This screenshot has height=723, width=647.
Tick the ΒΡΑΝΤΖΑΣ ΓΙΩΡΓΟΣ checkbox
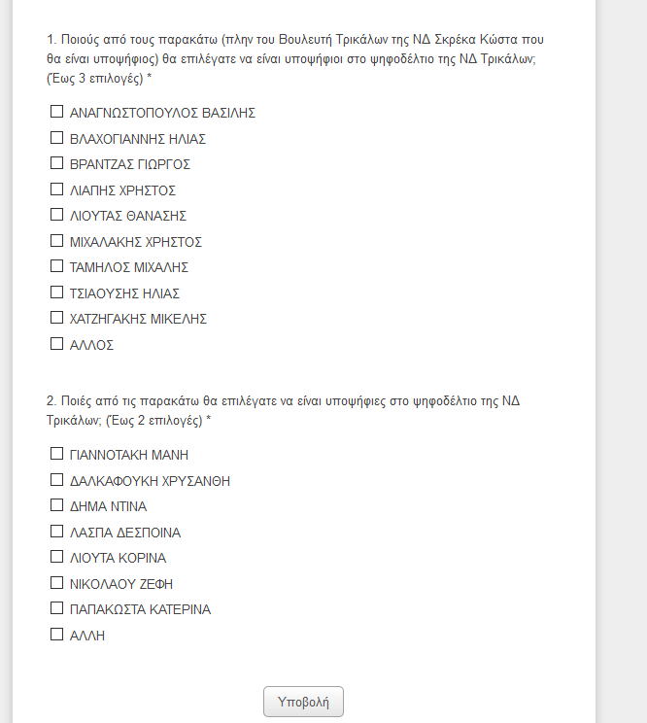click(56, 164)
